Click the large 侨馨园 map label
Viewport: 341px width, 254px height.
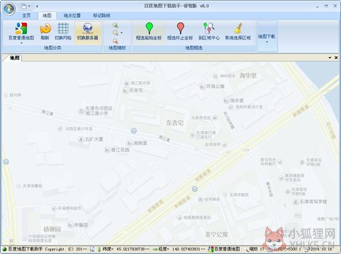52,229
